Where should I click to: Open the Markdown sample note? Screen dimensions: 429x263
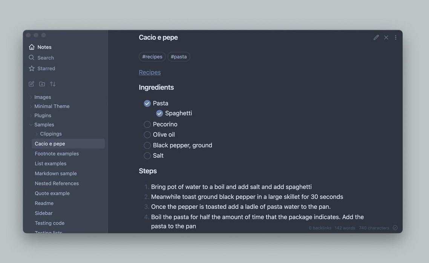(x=56, y=174)
